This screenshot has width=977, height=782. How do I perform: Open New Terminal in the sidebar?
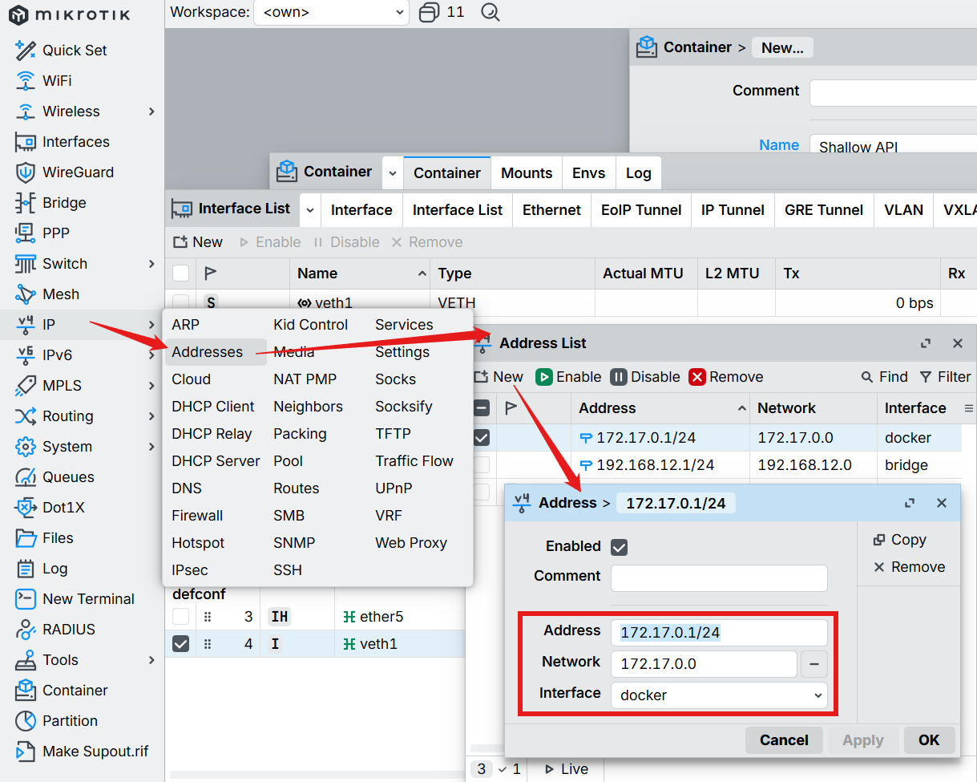[87, 599]
